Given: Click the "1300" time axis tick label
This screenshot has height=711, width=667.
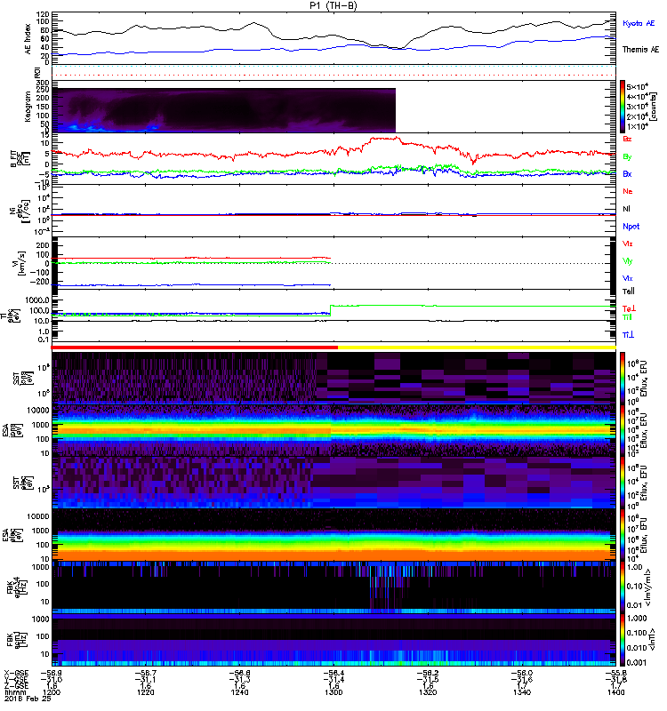Looking at the screenshot, I should coord(333,692).
